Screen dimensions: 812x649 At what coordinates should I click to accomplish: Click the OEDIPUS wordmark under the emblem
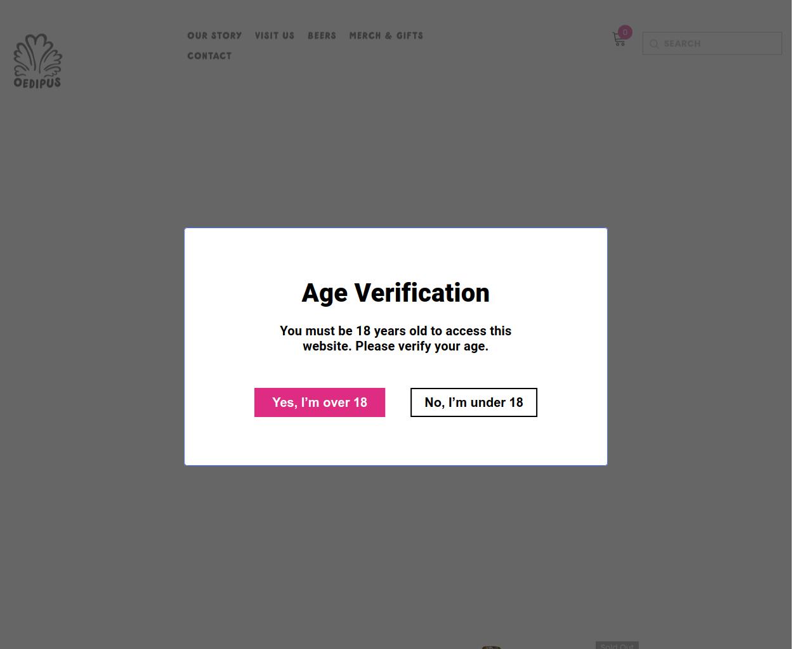pyautogui.click(x=37, y=82)
